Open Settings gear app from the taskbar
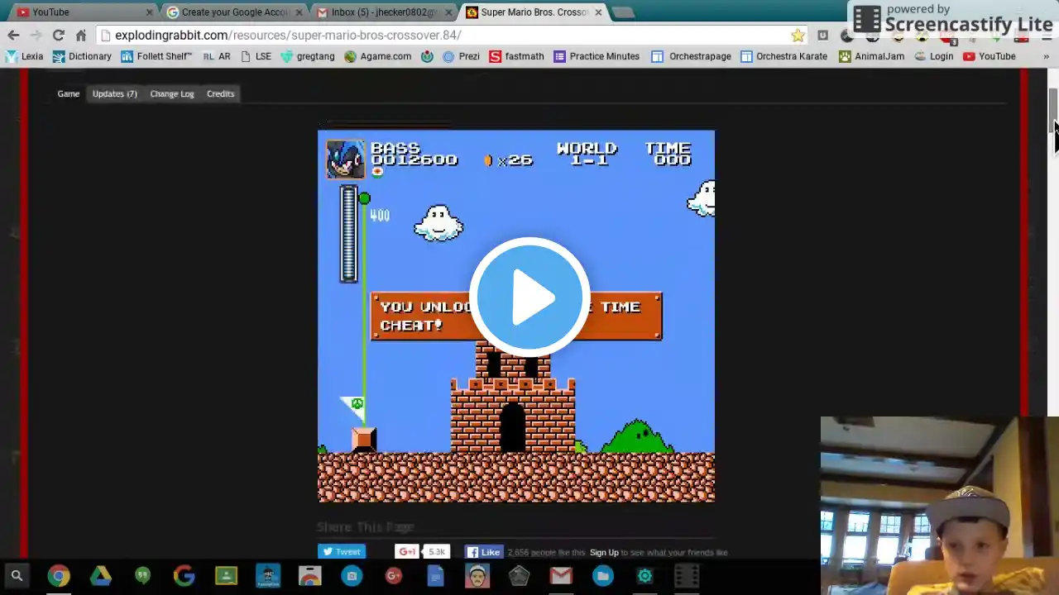 point(645,575)
